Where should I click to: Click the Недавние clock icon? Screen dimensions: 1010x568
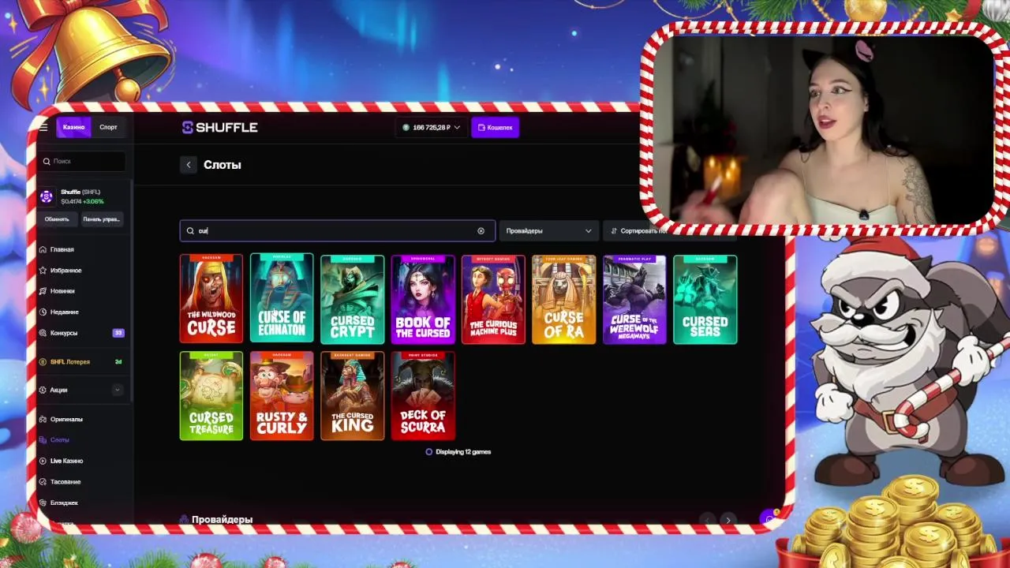pos(43,312)
